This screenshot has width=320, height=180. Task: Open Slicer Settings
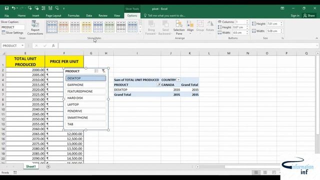[x=12, y=32]
